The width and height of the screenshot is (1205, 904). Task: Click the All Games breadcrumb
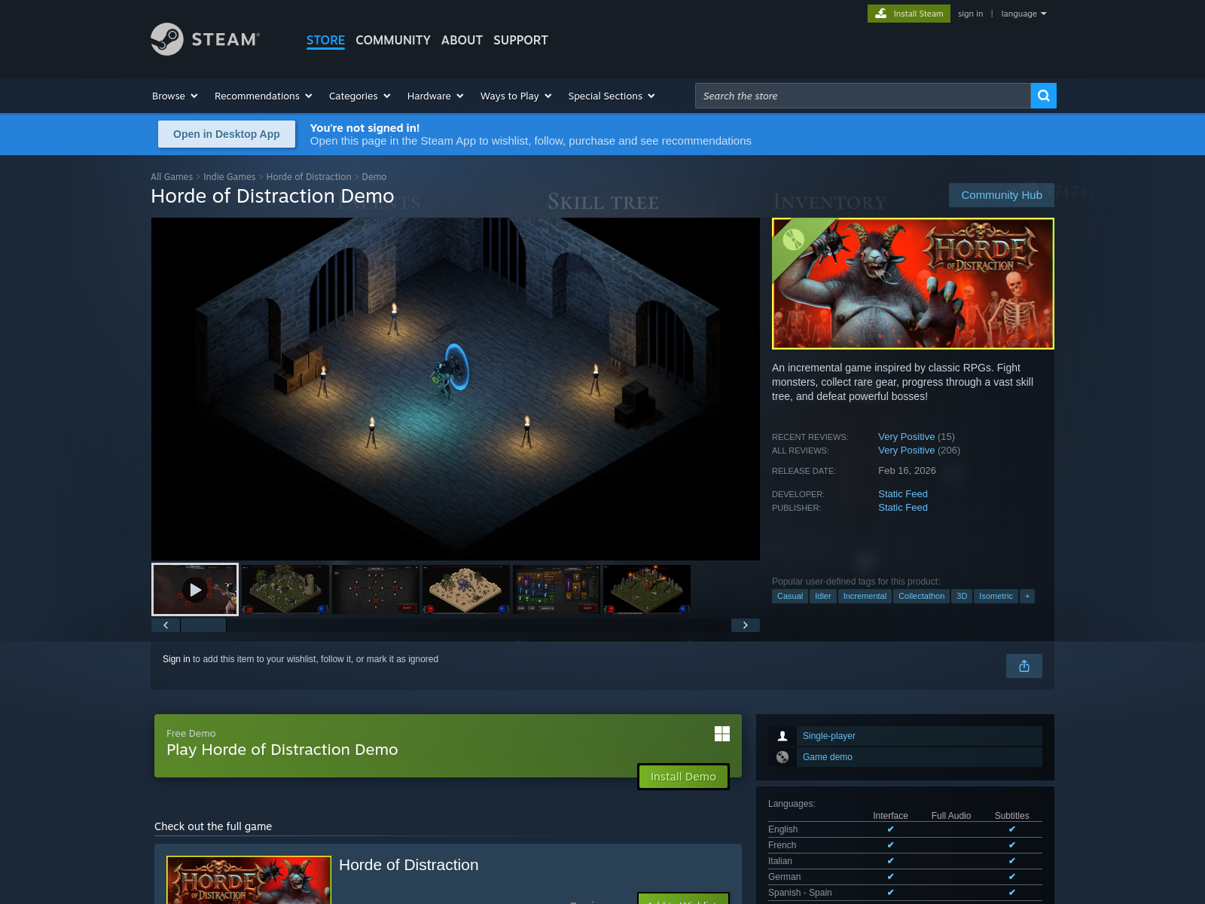point(172,177)
